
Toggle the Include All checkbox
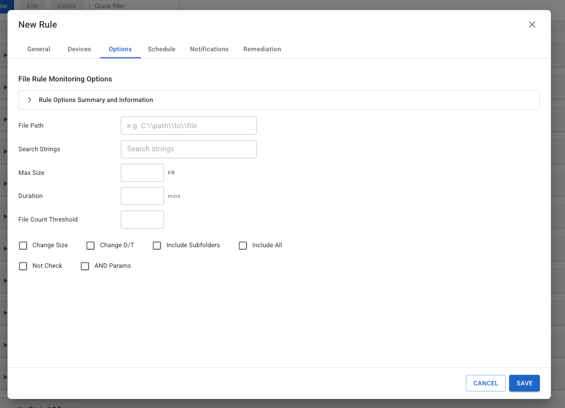click(x=243, y=245)
